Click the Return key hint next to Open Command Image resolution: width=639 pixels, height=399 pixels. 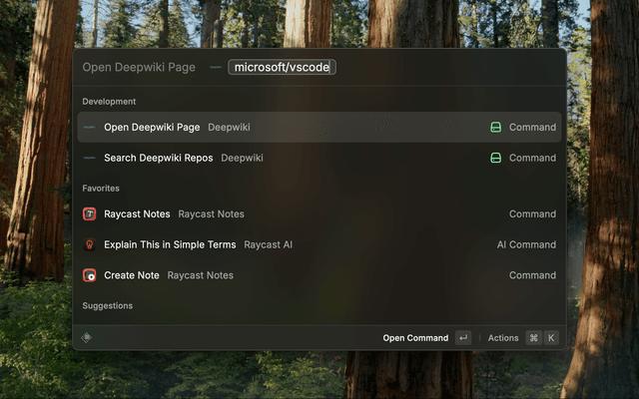(x=463, y=338)
